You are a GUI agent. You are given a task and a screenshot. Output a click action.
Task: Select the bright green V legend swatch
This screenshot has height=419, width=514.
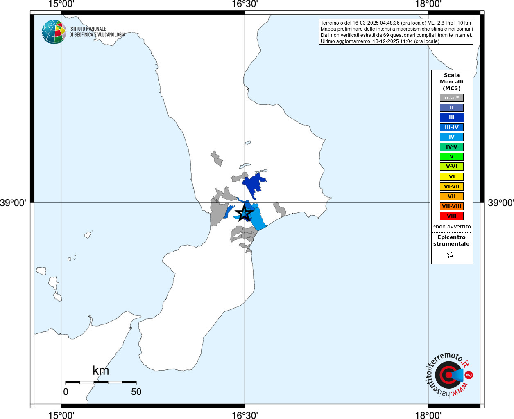(x=452, y=157)
